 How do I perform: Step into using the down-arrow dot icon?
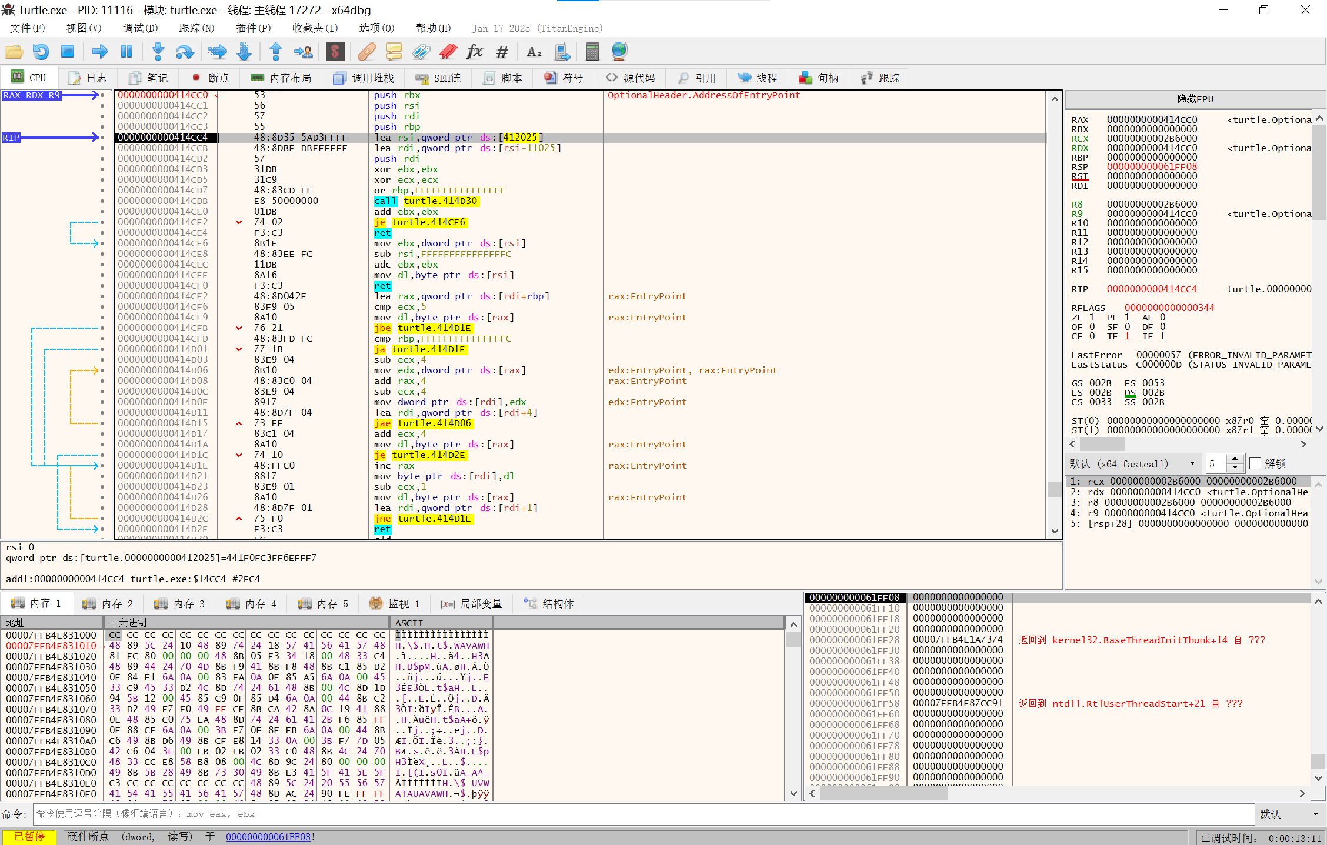pos(158,52)
